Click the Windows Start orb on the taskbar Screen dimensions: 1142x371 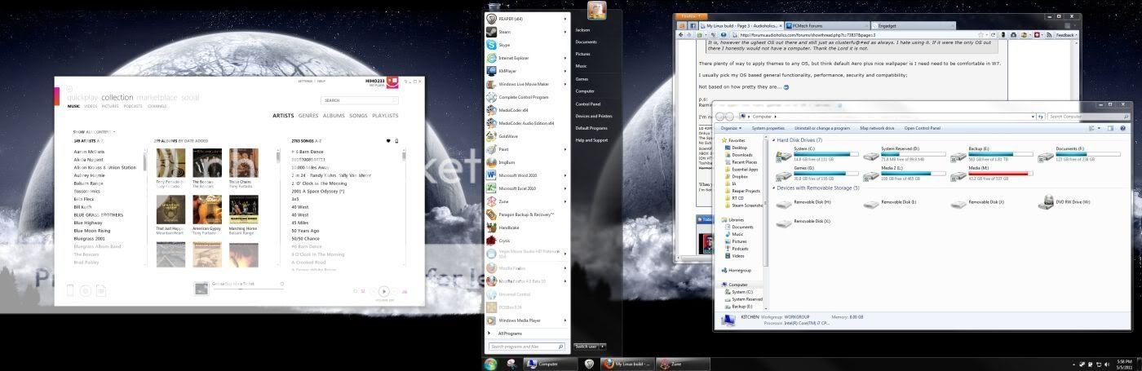pyautogui.click(x=490, y=364)
